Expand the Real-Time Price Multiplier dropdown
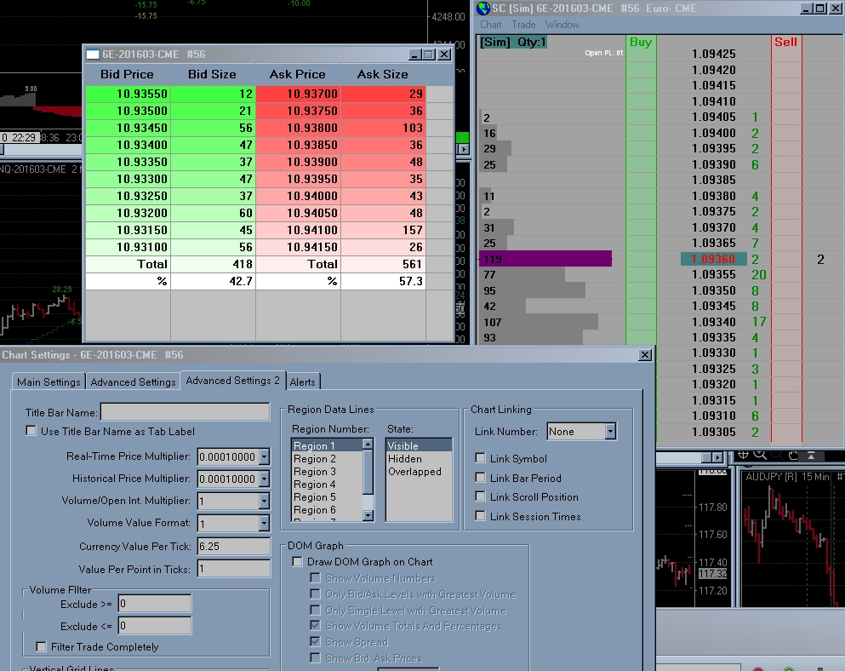The height and width of the screenshot is (671, 845). (x=264, y=456)
